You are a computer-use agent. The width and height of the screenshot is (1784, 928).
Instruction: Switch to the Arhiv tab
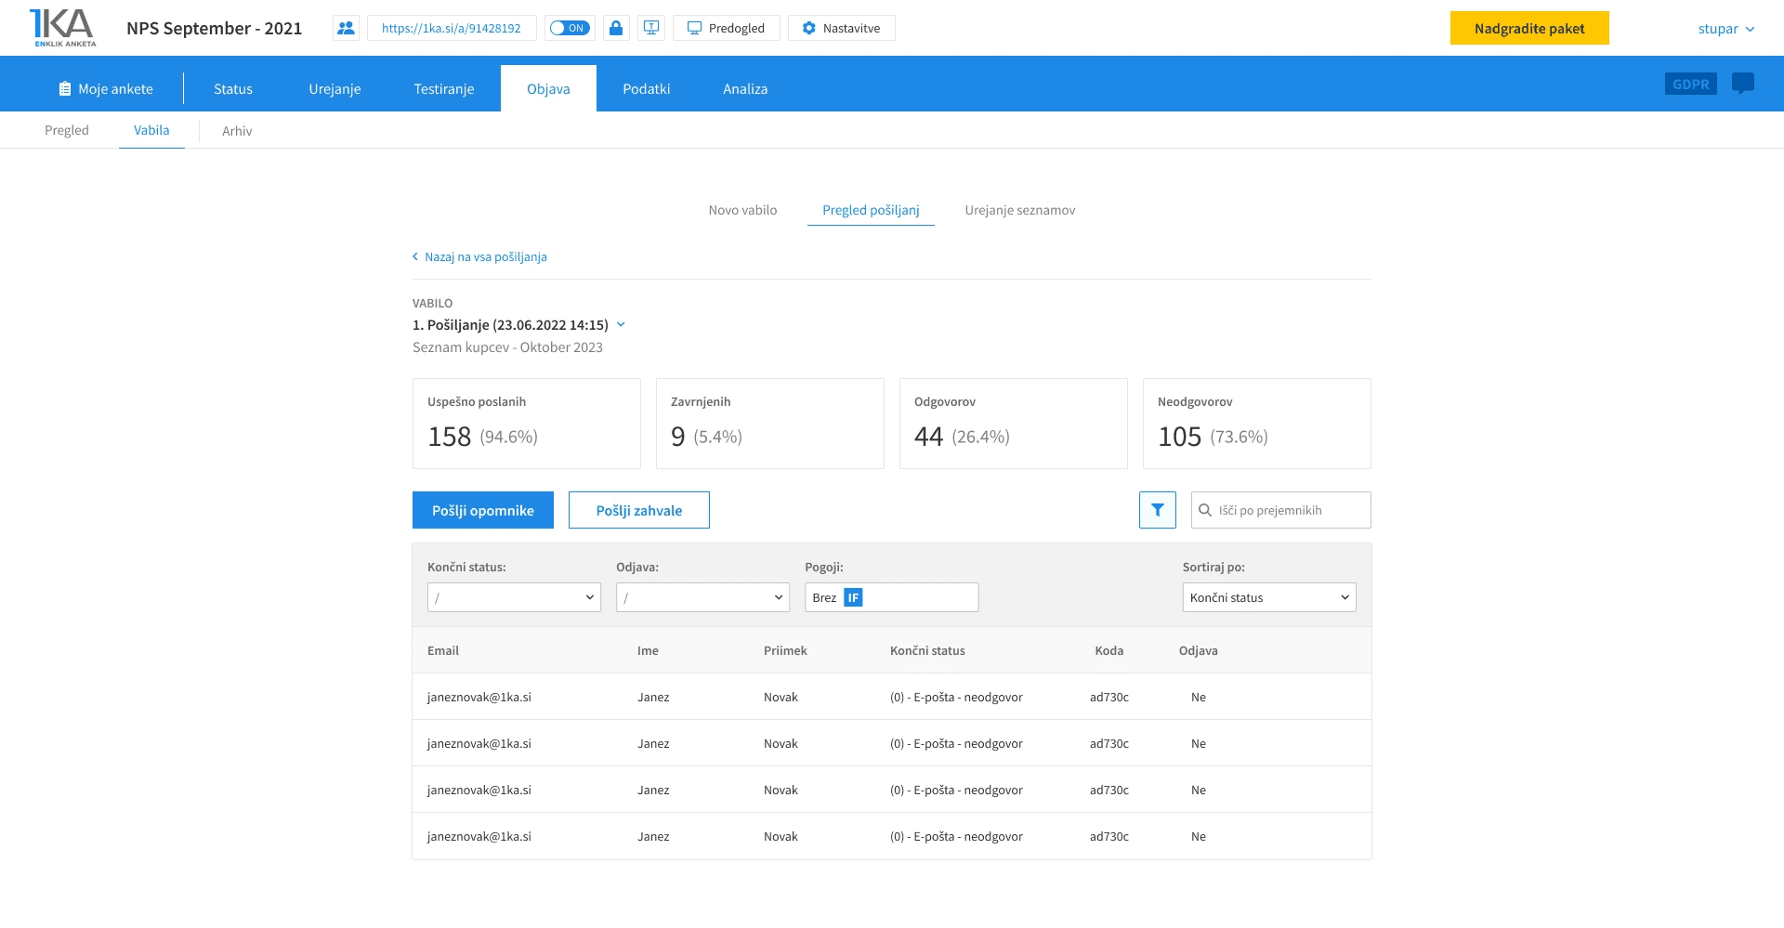click(x=237, y=130)
